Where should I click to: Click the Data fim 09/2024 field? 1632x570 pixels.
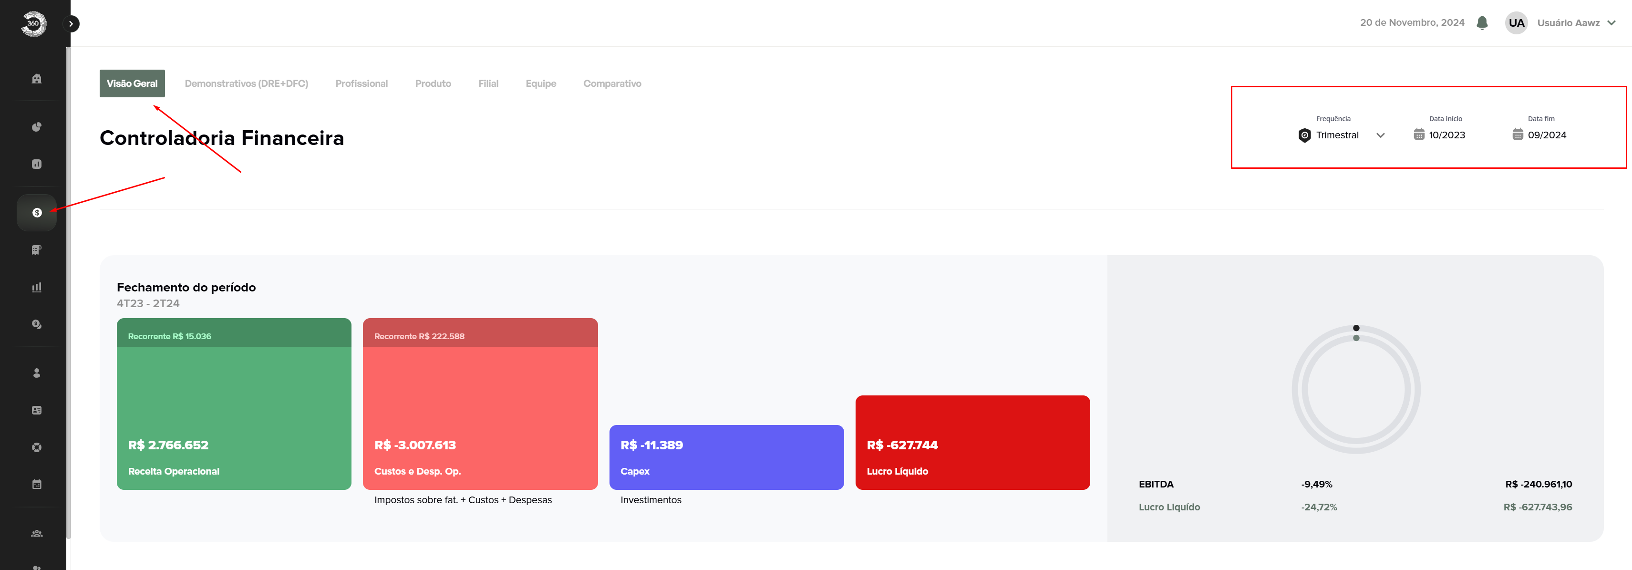pyautogui.click(x=1545, y=135)
